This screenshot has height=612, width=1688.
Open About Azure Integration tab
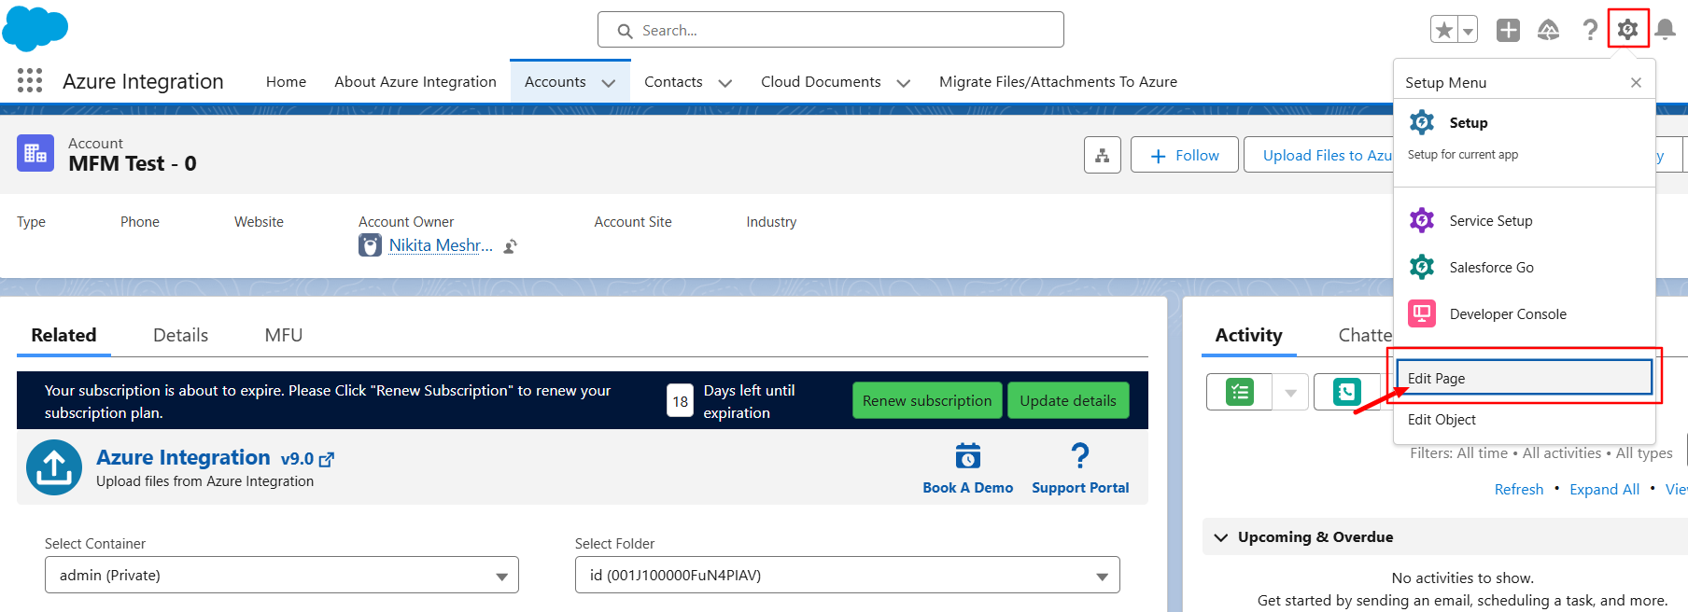click(415, 82)
